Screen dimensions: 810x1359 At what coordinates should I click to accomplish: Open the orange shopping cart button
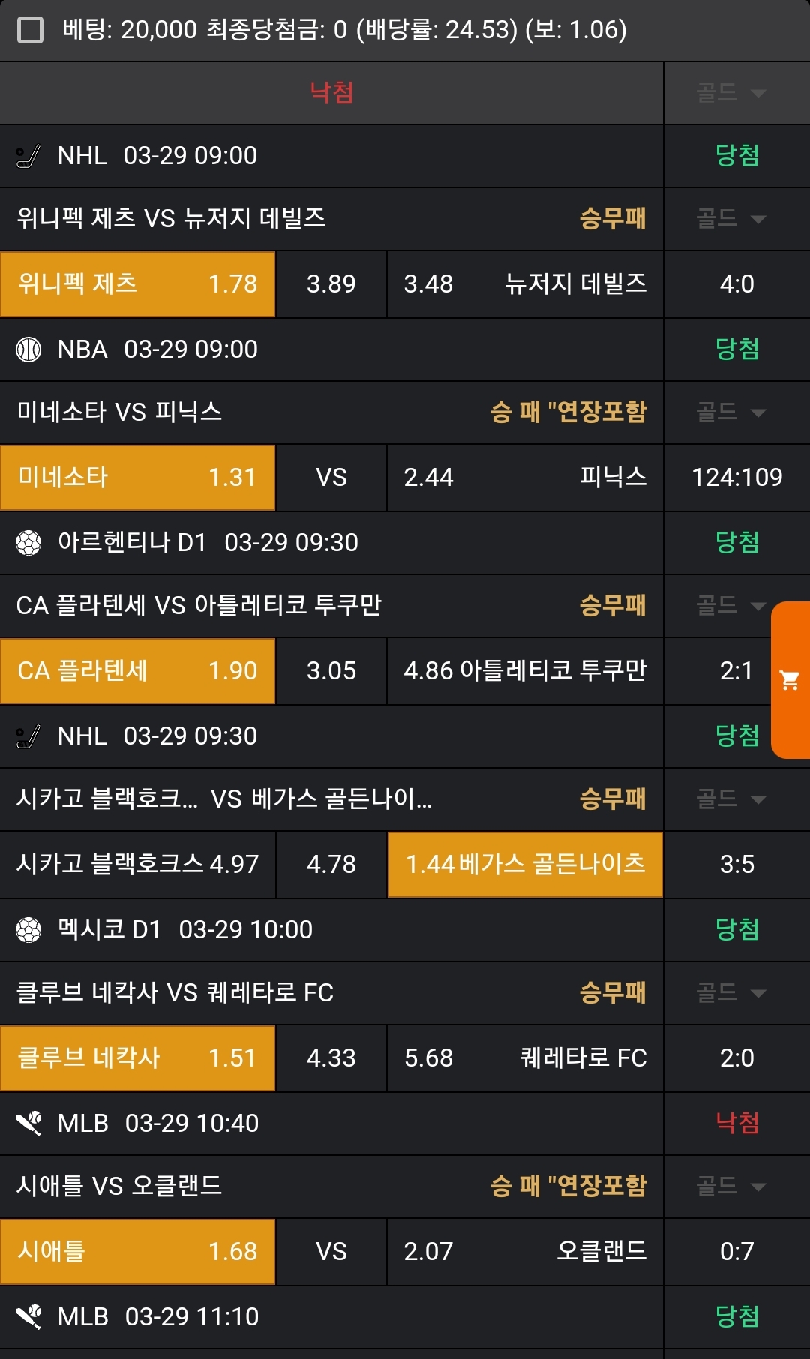(x=790, y=679)
